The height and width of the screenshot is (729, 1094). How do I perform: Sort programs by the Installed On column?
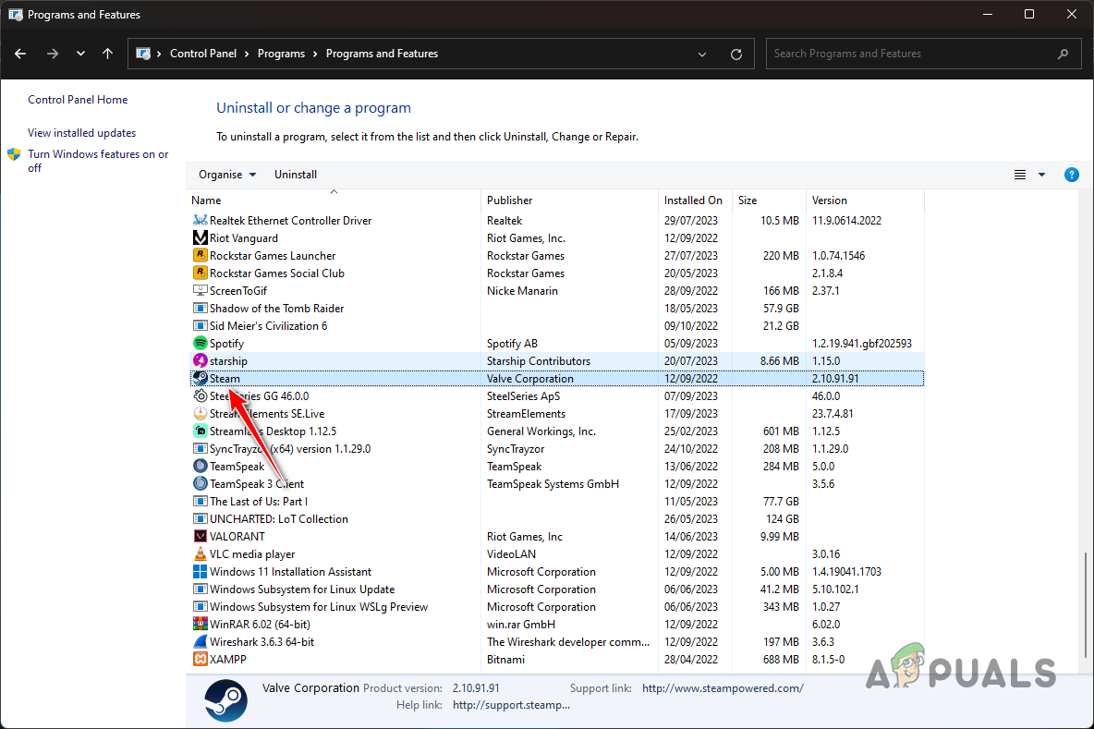693,200
